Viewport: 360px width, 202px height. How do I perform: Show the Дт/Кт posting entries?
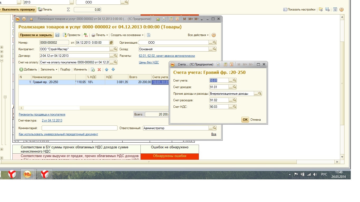coord(86,35)
